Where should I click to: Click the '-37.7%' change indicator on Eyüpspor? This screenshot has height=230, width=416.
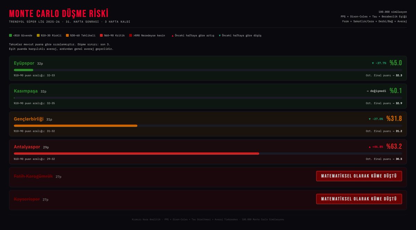[x=379, y=63]
